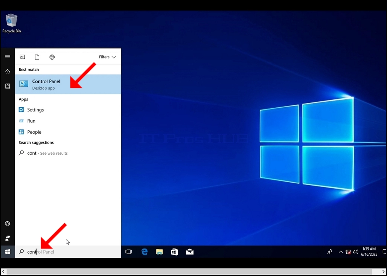Click the horizontal scrollbar thumb
Image resolution: width=387 pixels, height=276 pixels.
click(x=190, y=271)
